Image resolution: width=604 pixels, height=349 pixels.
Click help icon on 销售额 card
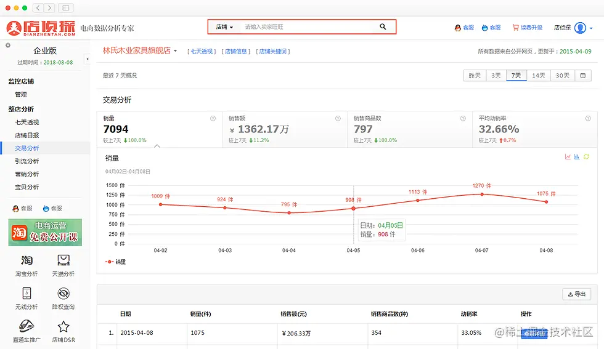pos(338,119)
